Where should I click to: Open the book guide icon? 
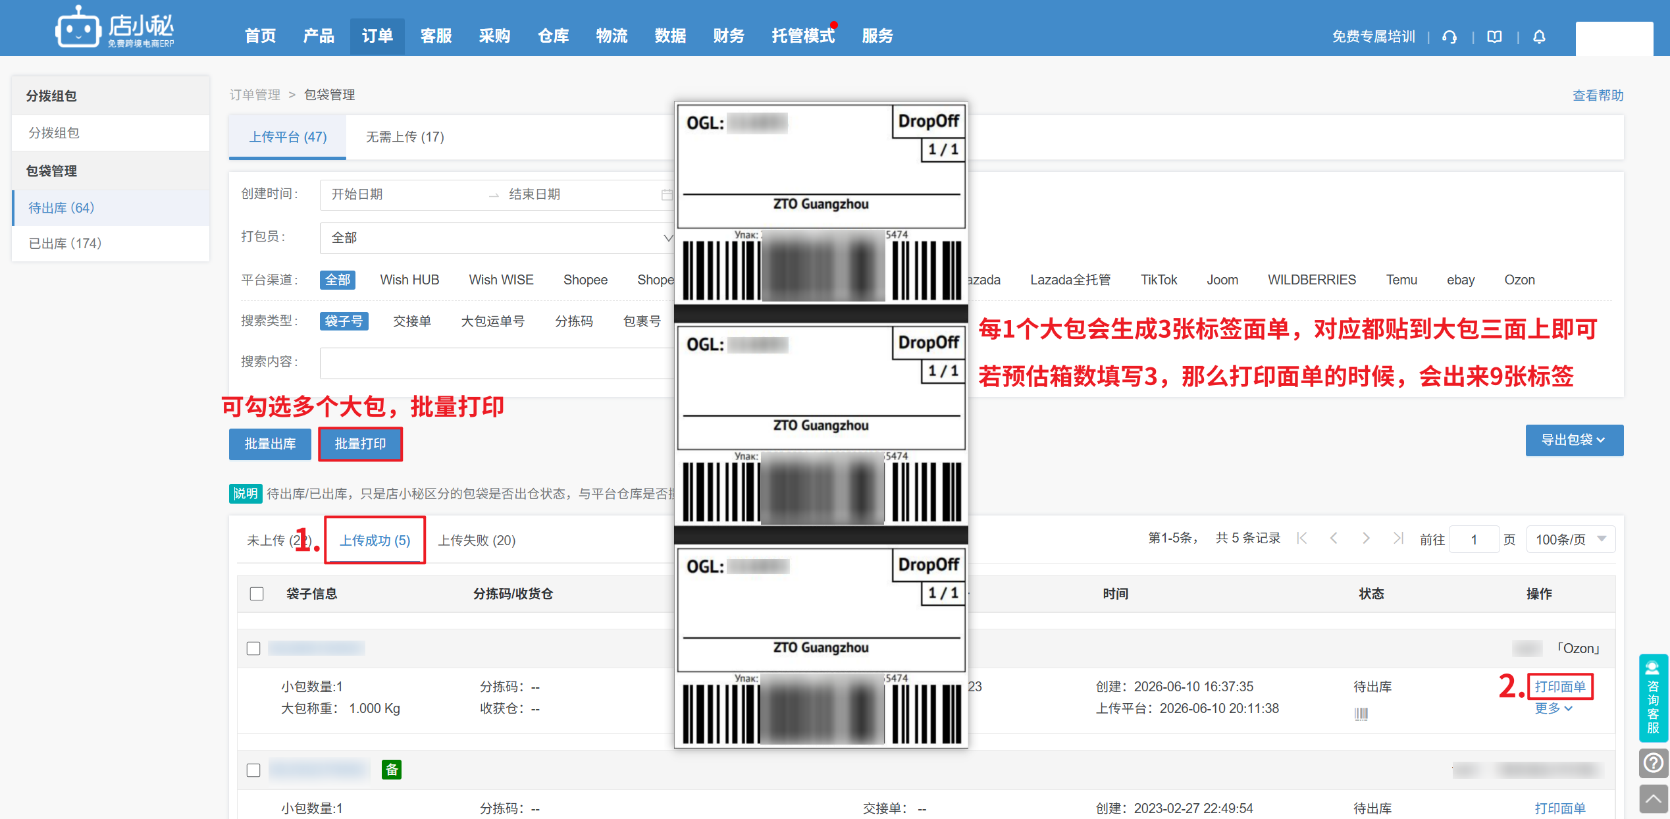1494,37
